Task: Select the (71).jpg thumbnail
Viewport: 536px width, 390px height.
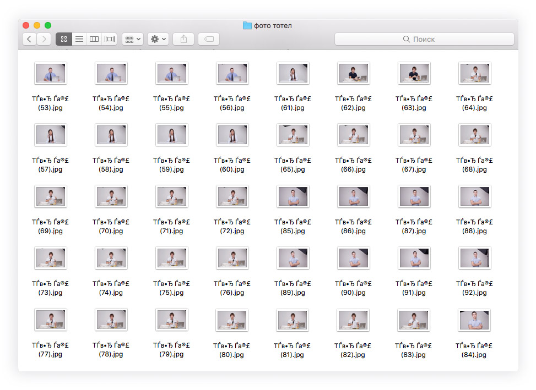Action: coord(172,196)
